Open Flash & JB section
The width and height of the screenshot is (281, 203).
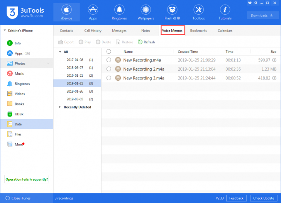pos(172,12)
